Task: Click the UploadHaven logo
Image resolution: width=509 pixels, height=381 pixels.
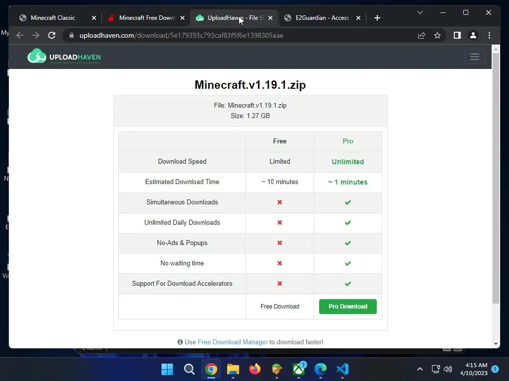Action: pyautogui.click(x=64, y=57)
